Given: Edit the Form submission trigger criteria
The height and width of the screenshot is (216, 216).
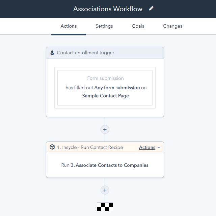Looking at the screenshot, I should click(105, 88).
